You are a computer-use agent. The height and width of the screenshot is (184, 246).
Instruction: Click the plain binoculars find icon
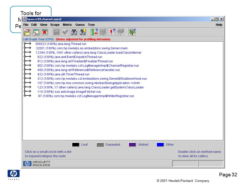74,32
